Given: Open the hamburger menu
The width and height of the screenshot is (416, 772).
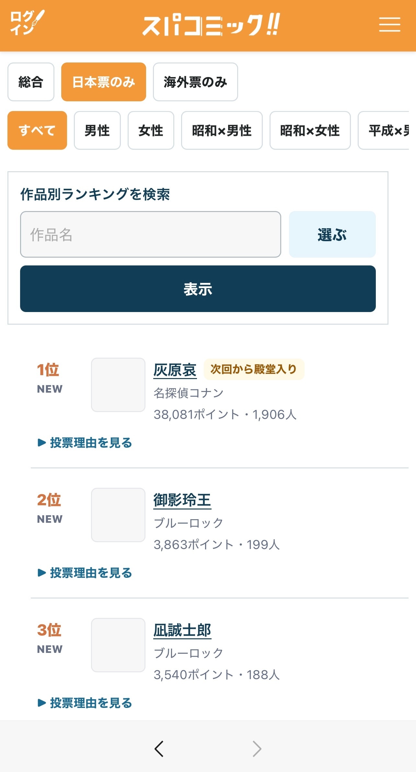Looking at the screenshot, I should tap(389, 25).
